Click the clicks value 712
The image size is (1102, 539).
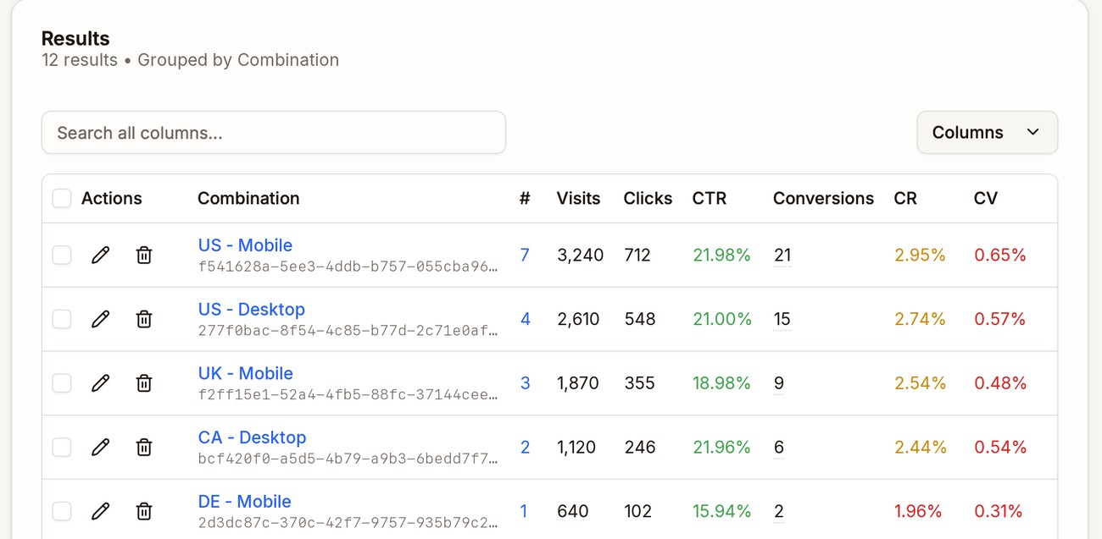[637, 255]
